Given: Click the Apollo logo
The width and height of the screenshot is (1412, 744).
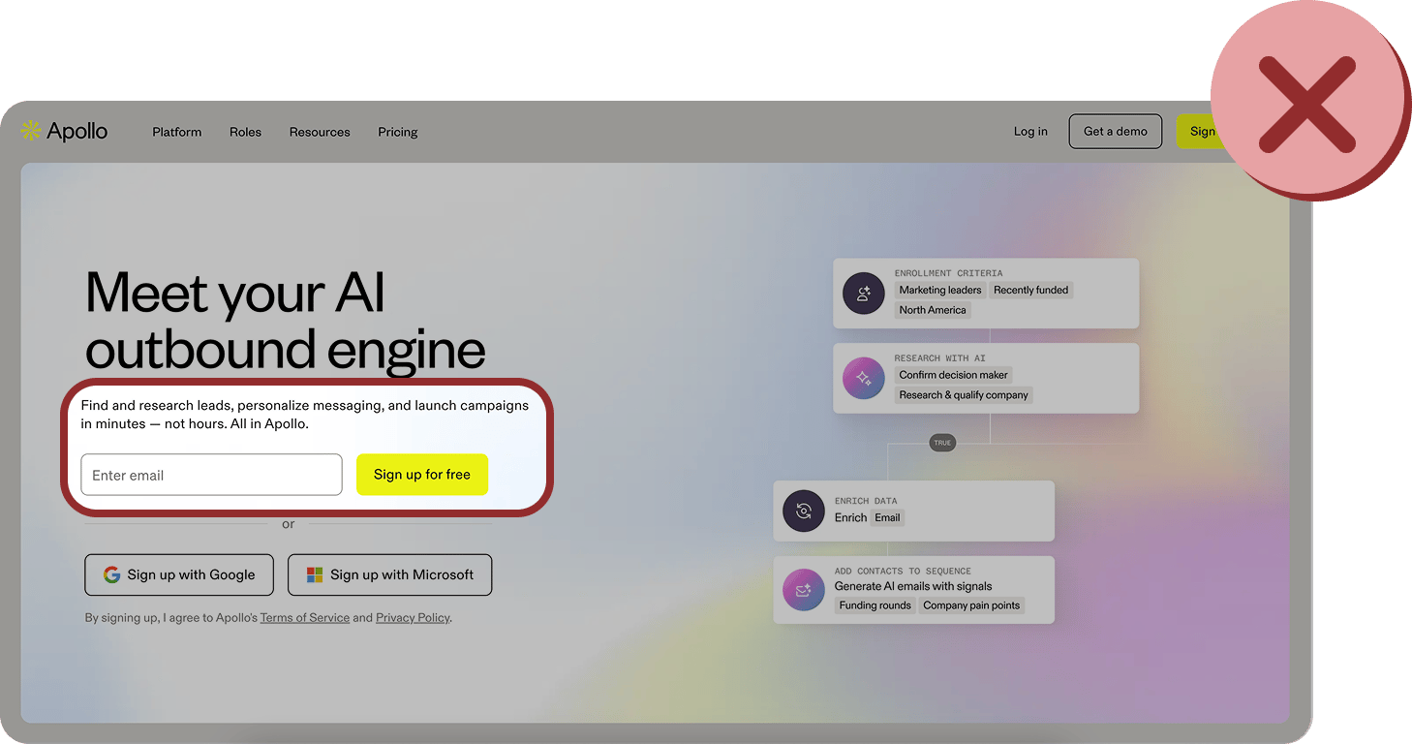Looking at the screenshot, I should point(64,131).
